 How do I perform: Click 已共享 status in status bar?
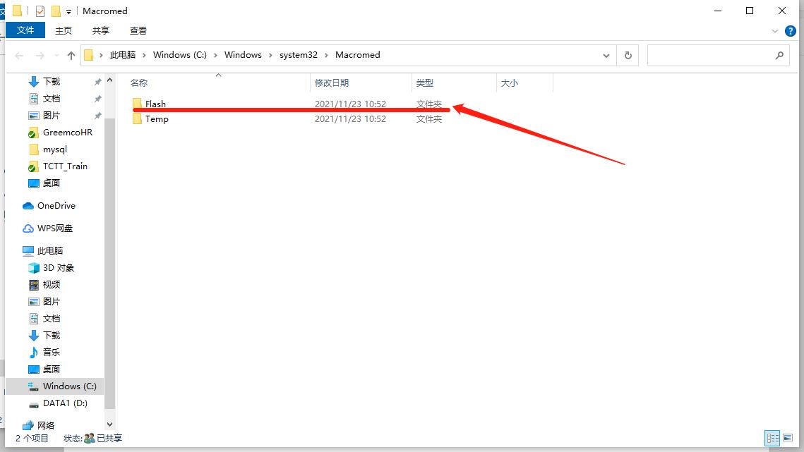(x=109, y=438)
